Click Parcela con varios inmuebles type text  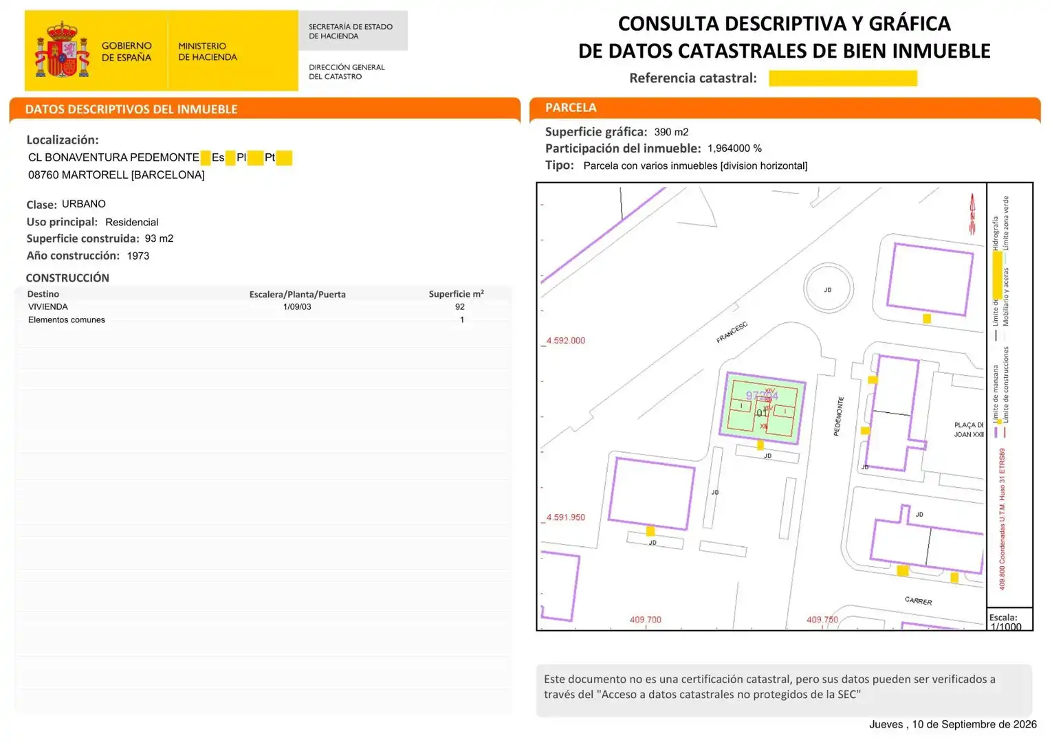pos(695,166)
